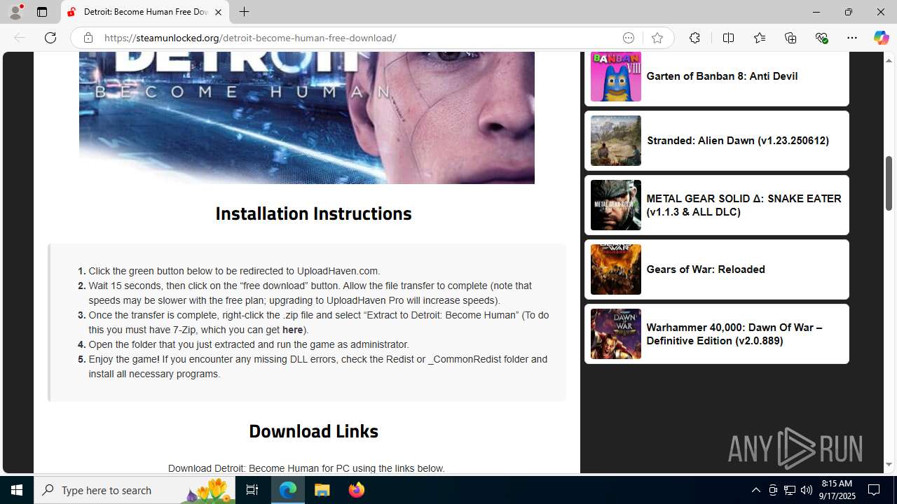Open the Favorites list icon
897x504 pixels.
tap(759, 38)
